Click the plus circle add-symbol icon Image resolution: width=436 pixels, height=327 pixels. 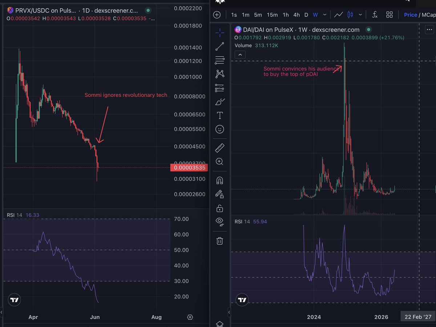217,15
